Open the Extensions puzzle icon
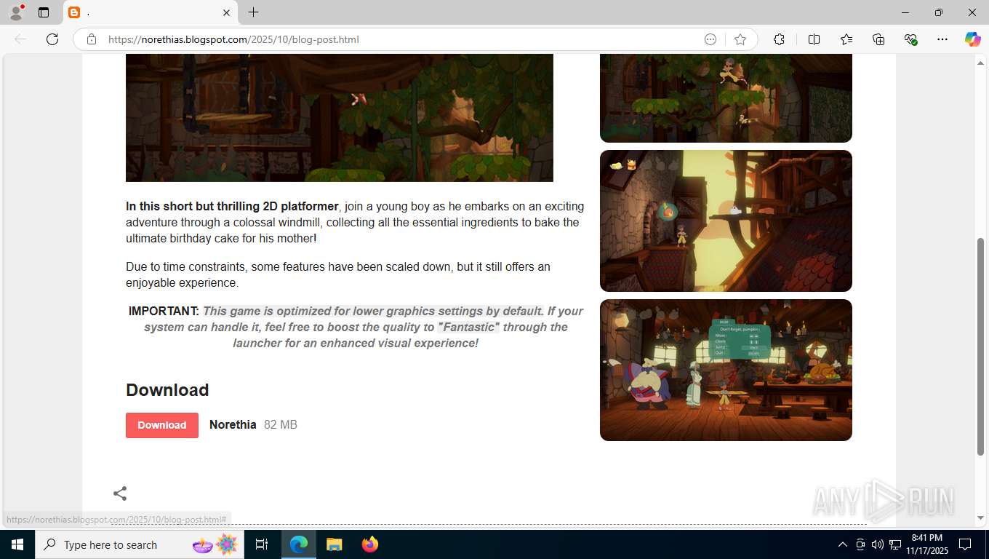989x559 pixels. (x=779, y=39)
